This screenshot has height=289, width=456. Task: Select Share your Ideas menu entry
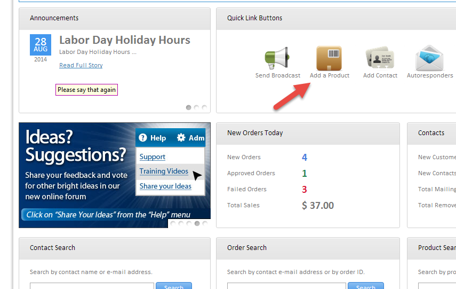click(x=165, y=186)
